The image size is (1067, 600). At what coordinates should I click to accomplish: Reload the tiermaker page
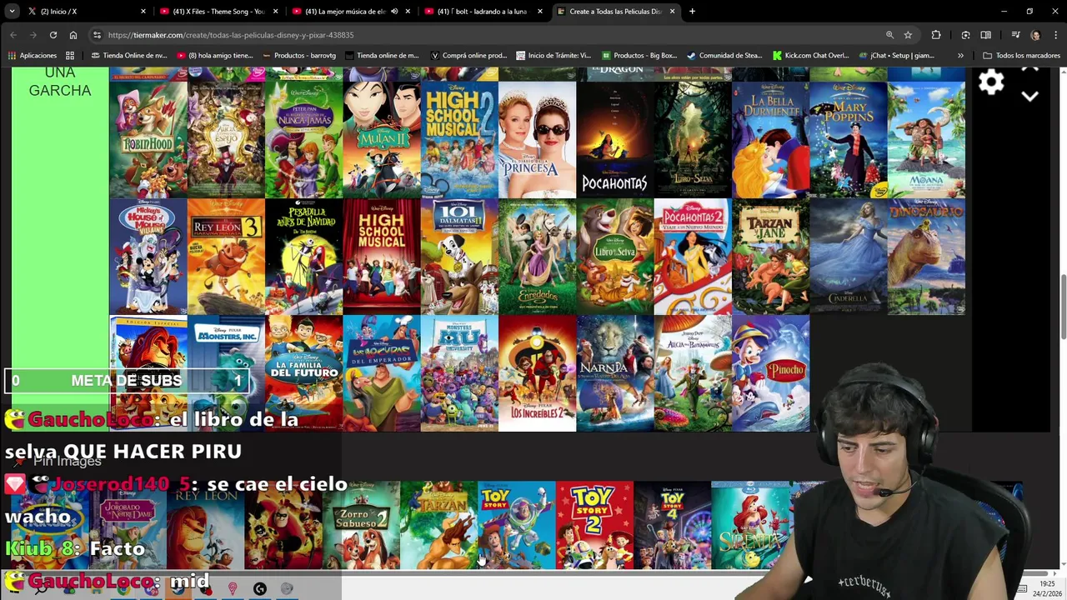coord(53,35)
